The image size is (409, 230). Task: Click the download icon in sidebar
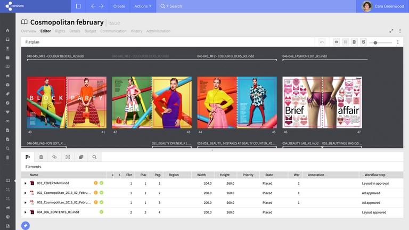[x=7, y=48]
